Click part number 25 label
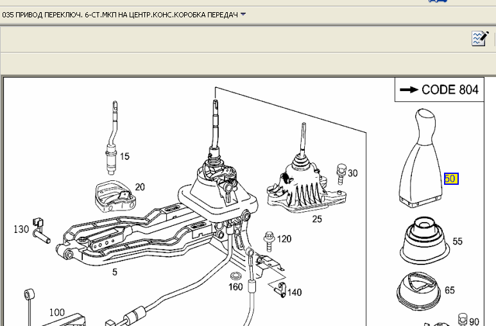Image resolution: width=496 pixels, height=326 pixels. 316,219
